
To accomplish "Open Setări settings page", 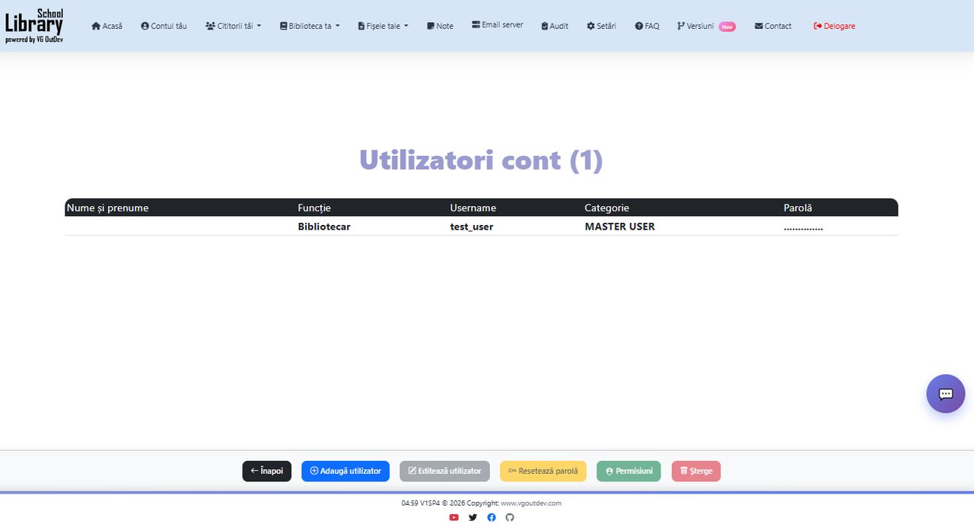I will pos(601,26).
